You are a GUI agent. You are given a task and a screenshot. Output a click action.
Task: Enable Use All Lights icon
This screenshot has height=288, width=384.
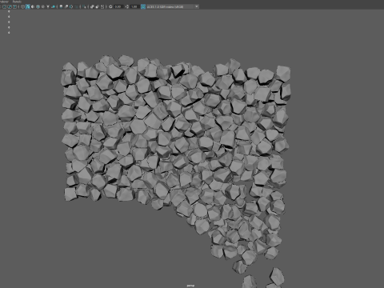point(48,6)
